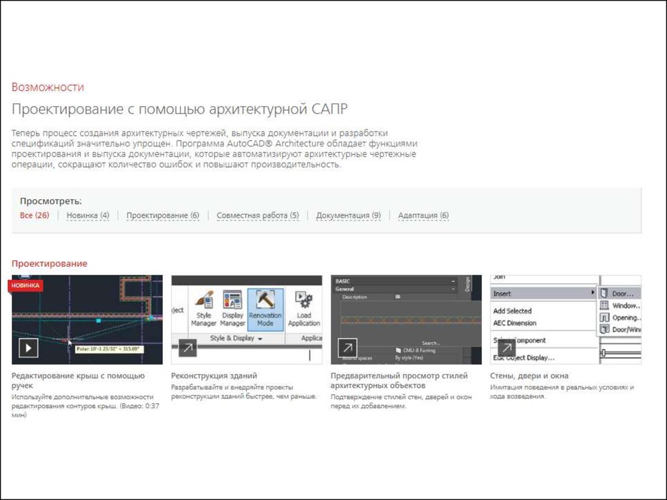Expand Style & Display panel arrow
The image size is (667, 500).
coord(260,339)
